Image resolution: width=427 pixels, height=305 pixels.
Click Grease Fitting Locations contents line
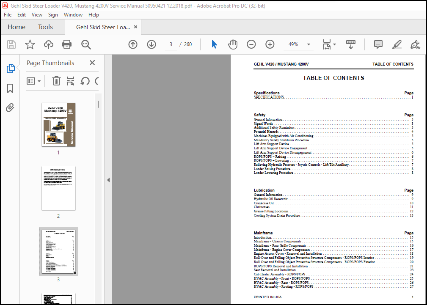(x=333, y=211)
